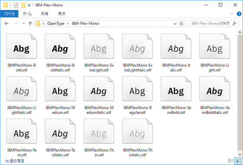Open the ファイル menu tab
This screenshot has width=243, height=165.
tap(9, 14)
